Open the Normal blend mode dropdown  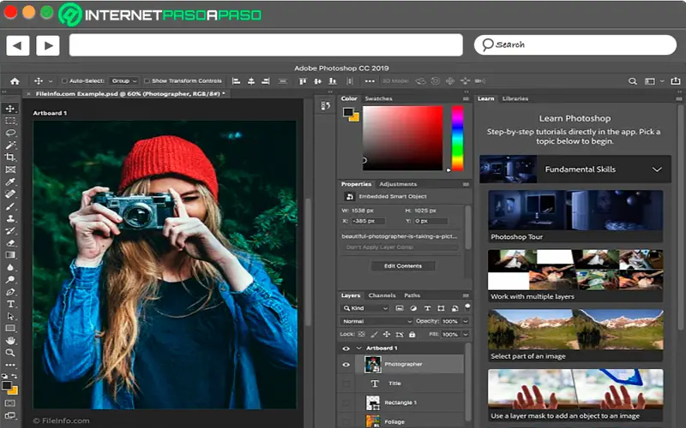[x=376, y=321]
